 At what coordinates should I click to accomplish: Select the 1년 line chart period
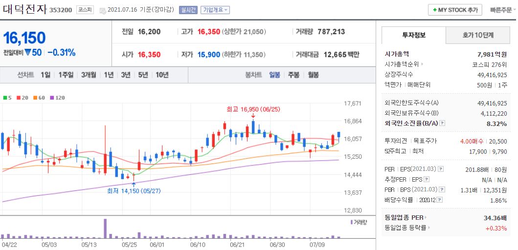(109, 75)
